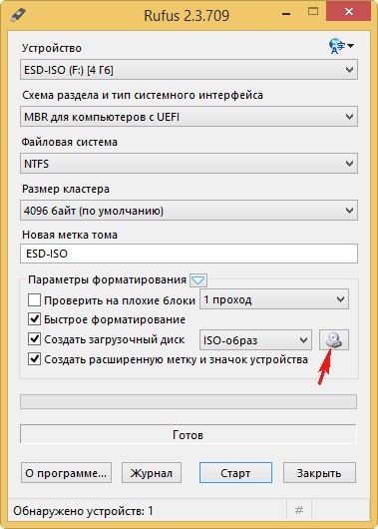Click the Rufus 2.3.709 title text
Image resolution: width=378 pixels, height=529 pixels.
coord(187,16)
